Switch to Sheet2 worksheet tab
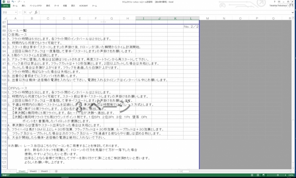This screenshot has width=296, height=178. pyautogui.click(x=33, y=171)
